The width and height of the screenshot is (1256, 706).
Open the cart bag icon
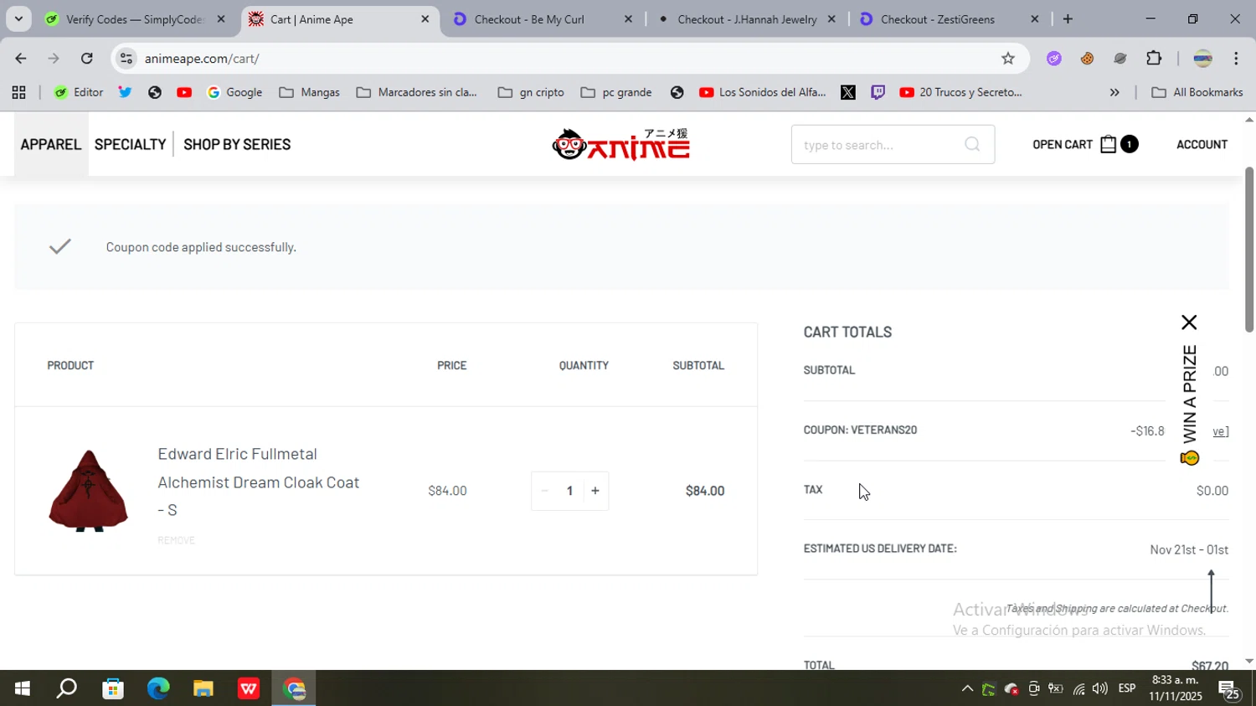pos(1108,144)
